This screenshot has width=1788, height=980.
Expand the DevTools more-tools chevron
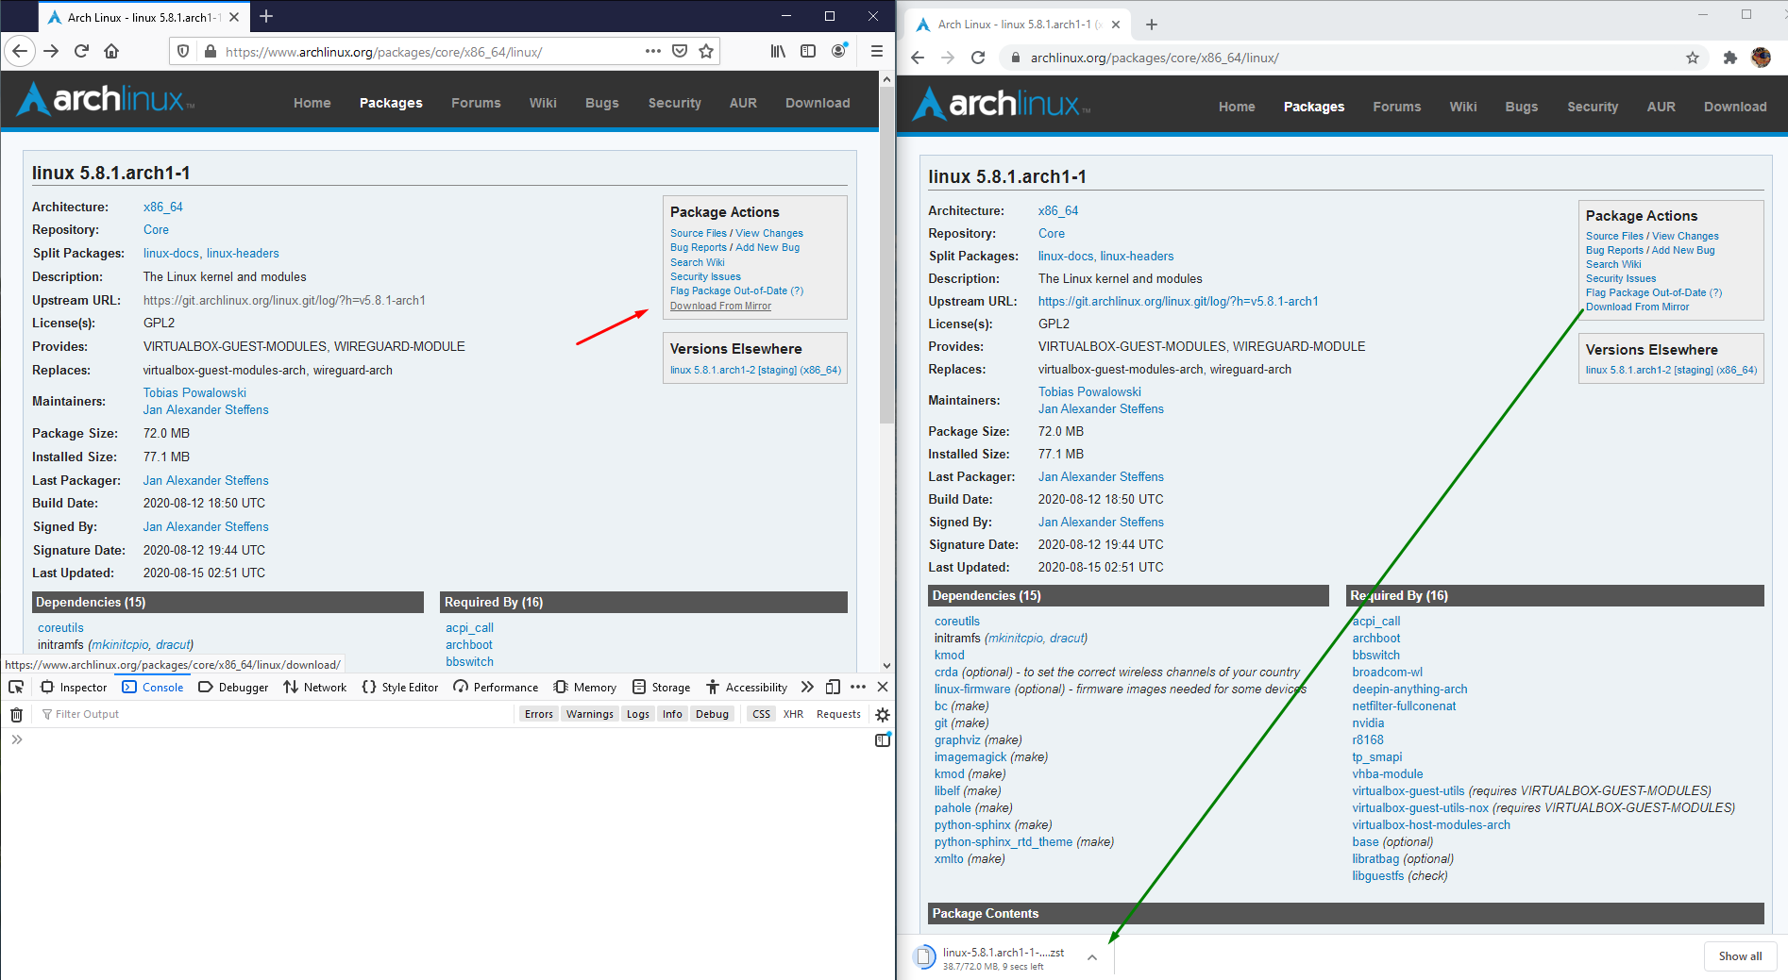click(x=807, y=687)
